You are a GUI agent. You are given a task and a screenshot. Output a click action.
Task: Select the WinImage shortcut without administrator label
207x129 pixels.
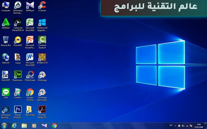[x=42, y=76]
